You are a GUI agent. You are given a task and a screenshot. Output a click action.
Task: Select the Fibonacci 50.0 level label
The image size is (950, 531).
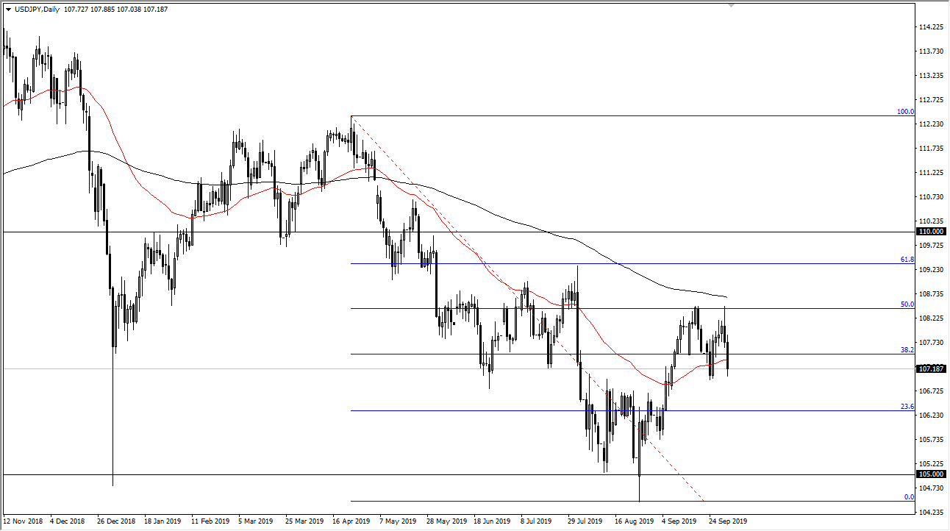coord(907,304)
